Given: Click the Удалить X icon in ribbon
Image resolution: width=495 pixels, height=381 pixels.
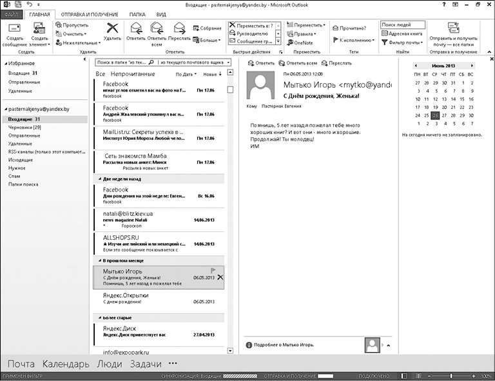Looking at the screenshot, I should point(112,31).
